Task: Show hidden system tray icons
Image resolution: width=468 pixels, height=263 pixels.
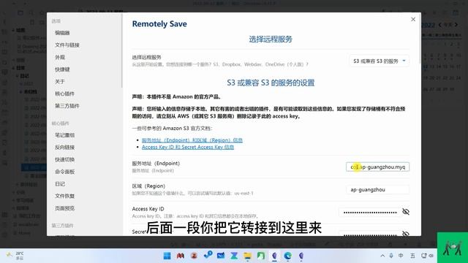Action: click(382, 256)
